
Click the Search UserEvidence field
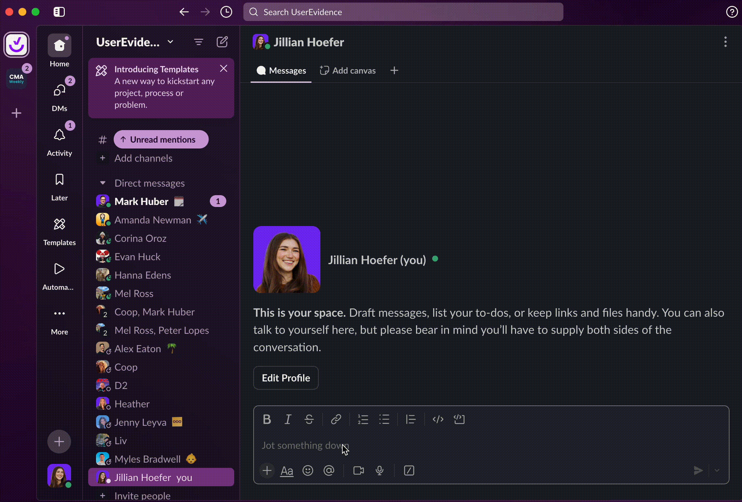click(x=403, y=12)
